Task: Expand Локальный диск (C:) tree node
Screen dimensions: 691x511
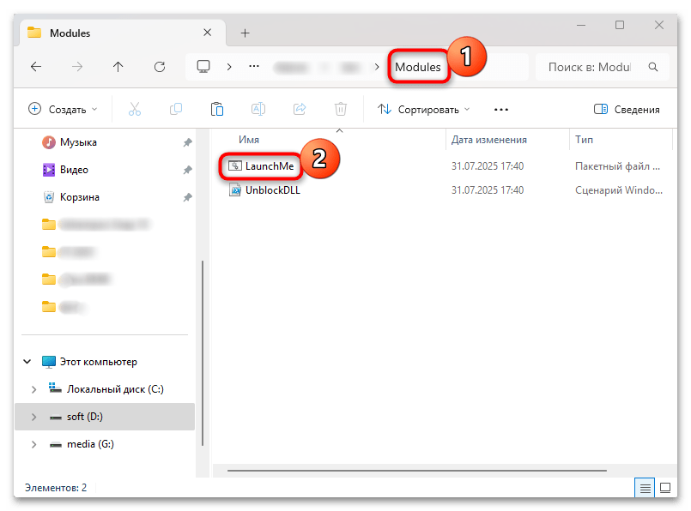Action: [33, 389]
